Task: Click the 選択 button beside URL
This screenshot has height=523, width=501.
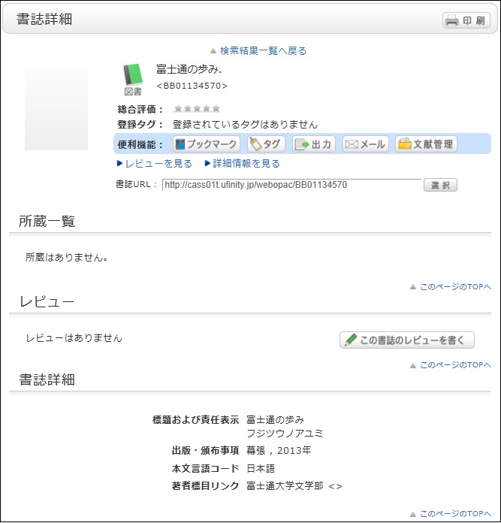Action: pyautogui.click(x=440, y=185)
